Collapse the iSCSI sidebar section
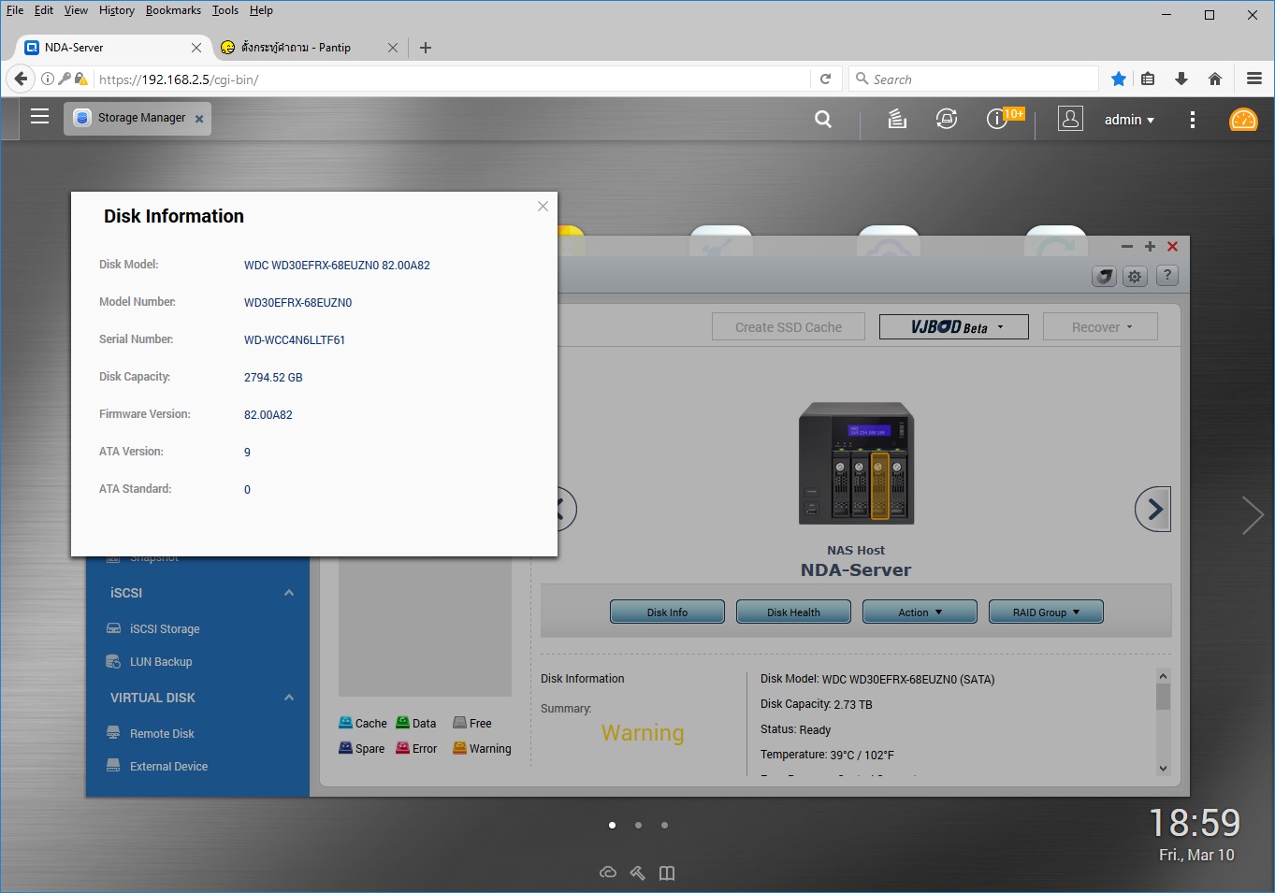This screenshot has width=1275, height=893. coord(289,593)
